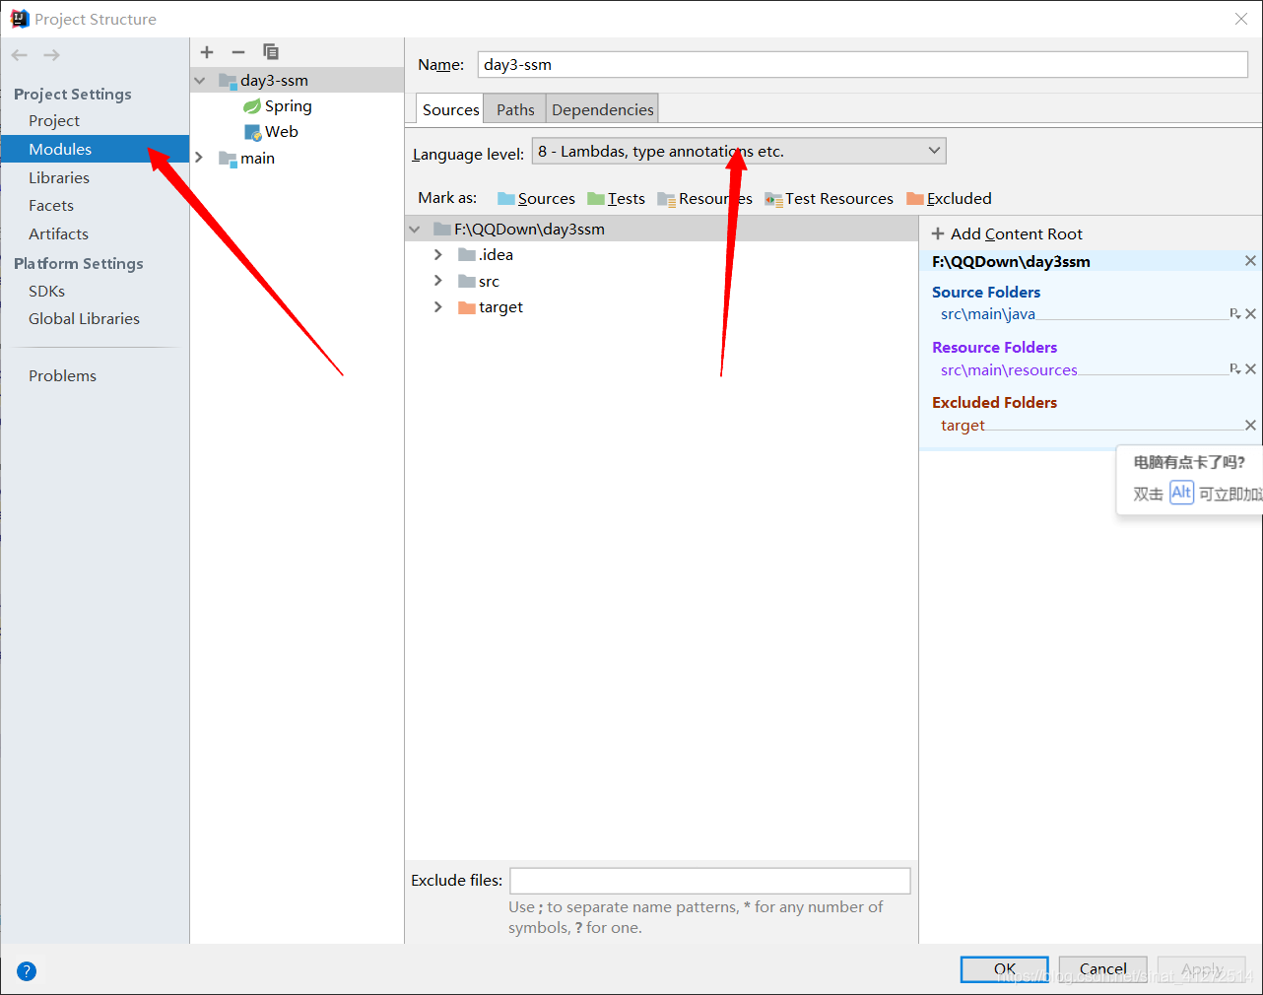The image size is (1263, 995).
Task: Mark as Tests folder
Action: coord(616,199)
